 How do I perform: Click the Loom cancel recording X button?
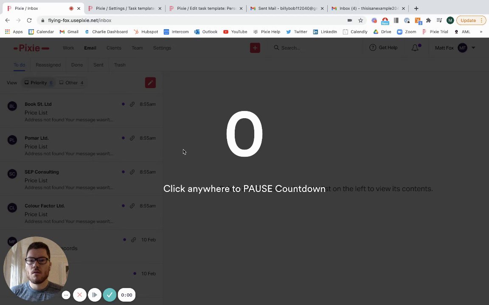[79, 295]
